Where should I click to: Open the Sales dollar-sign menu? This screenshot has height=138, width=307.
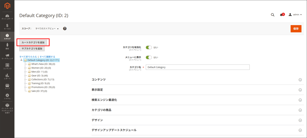(x=7, y=27)
